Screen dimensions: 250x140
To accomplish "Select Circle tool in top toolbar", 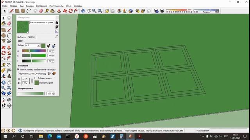I will click(23, 11).
